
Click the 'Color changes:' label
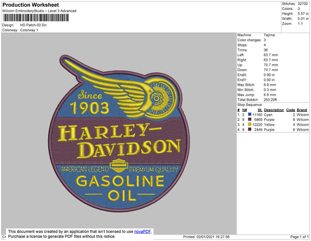tap(249, 40)
